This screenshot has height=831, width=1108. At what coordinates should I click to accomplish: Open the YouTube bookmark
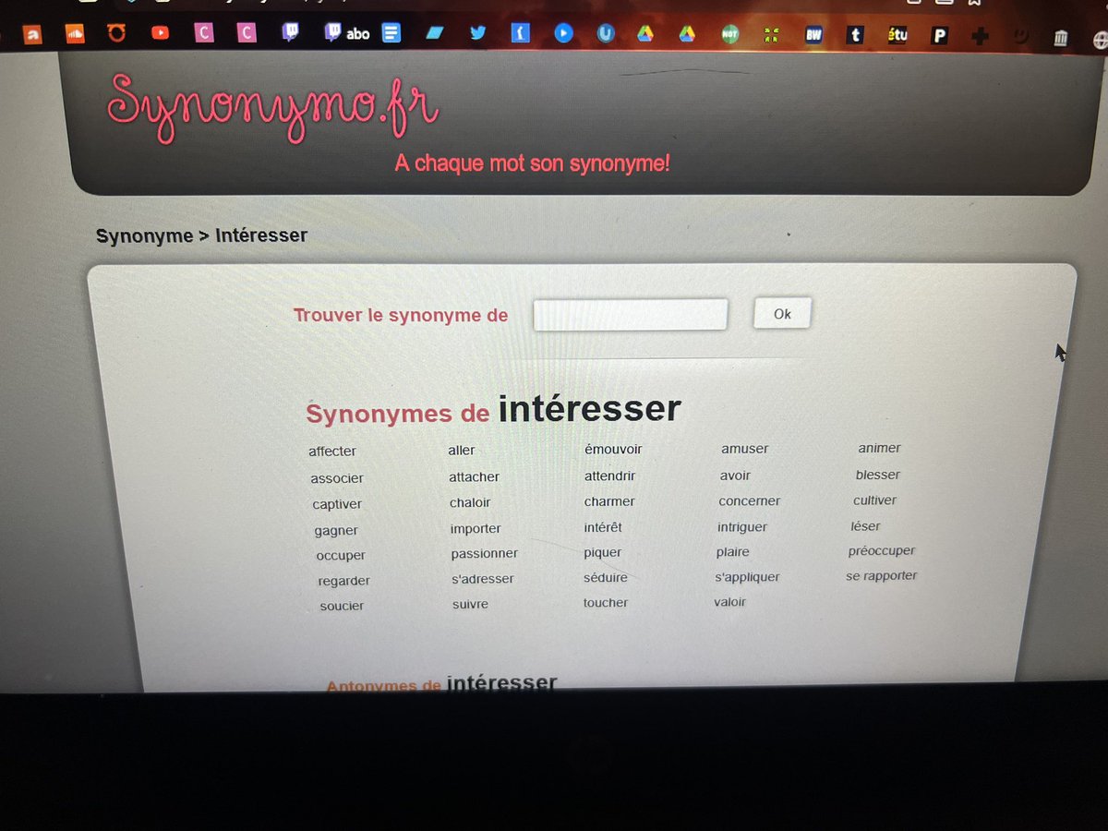click(160, 33)
